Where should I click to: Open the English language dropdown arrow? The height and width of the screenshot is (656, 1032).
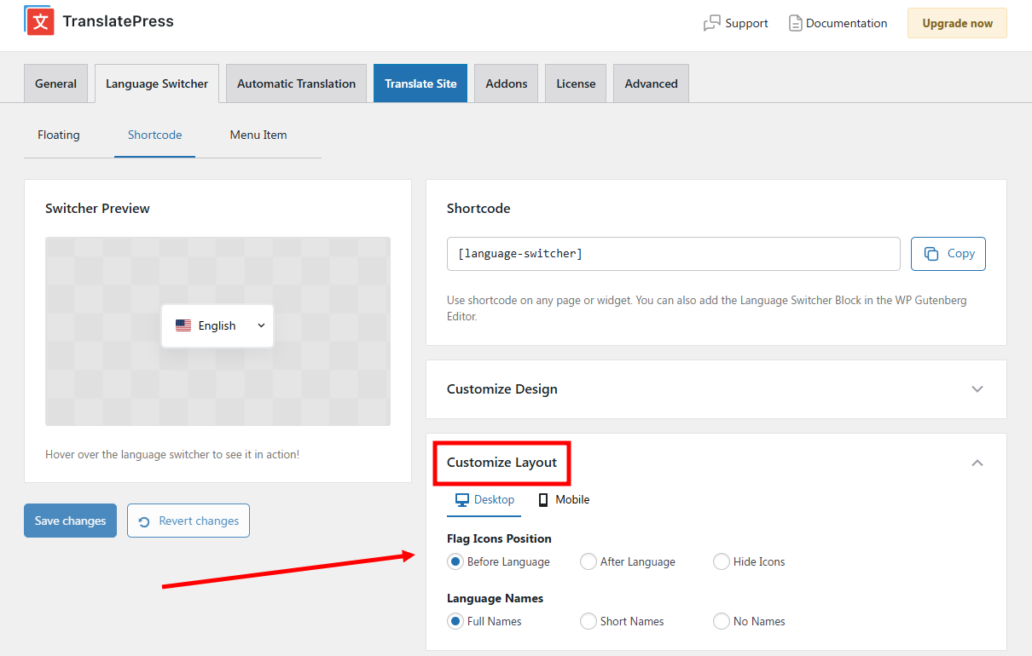[261, 325]
